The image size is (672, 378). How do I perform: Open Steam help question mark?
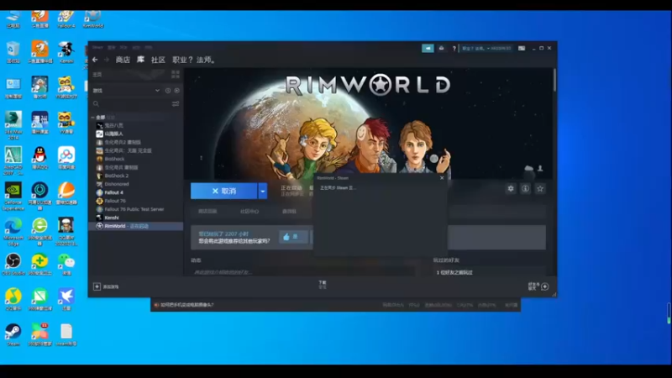point(454,49)
